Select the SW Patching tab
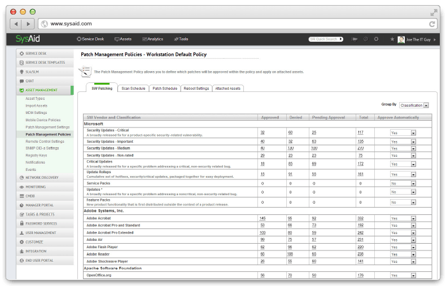 tap(102, 89)
